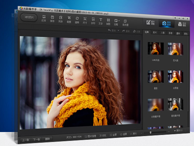Show image details via 图片信息
Image resolution: width=194 pixels, height=146 pixels.
[90, 136]
